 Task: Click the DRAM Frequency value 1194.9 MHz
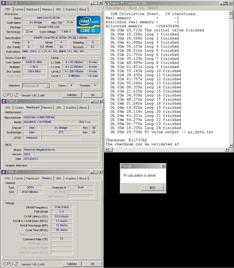[62, 207]
